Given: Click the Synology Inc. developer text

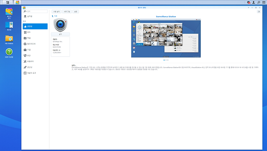Looking at the screenshot, I should pyautogui.click(x=57, y=42).
